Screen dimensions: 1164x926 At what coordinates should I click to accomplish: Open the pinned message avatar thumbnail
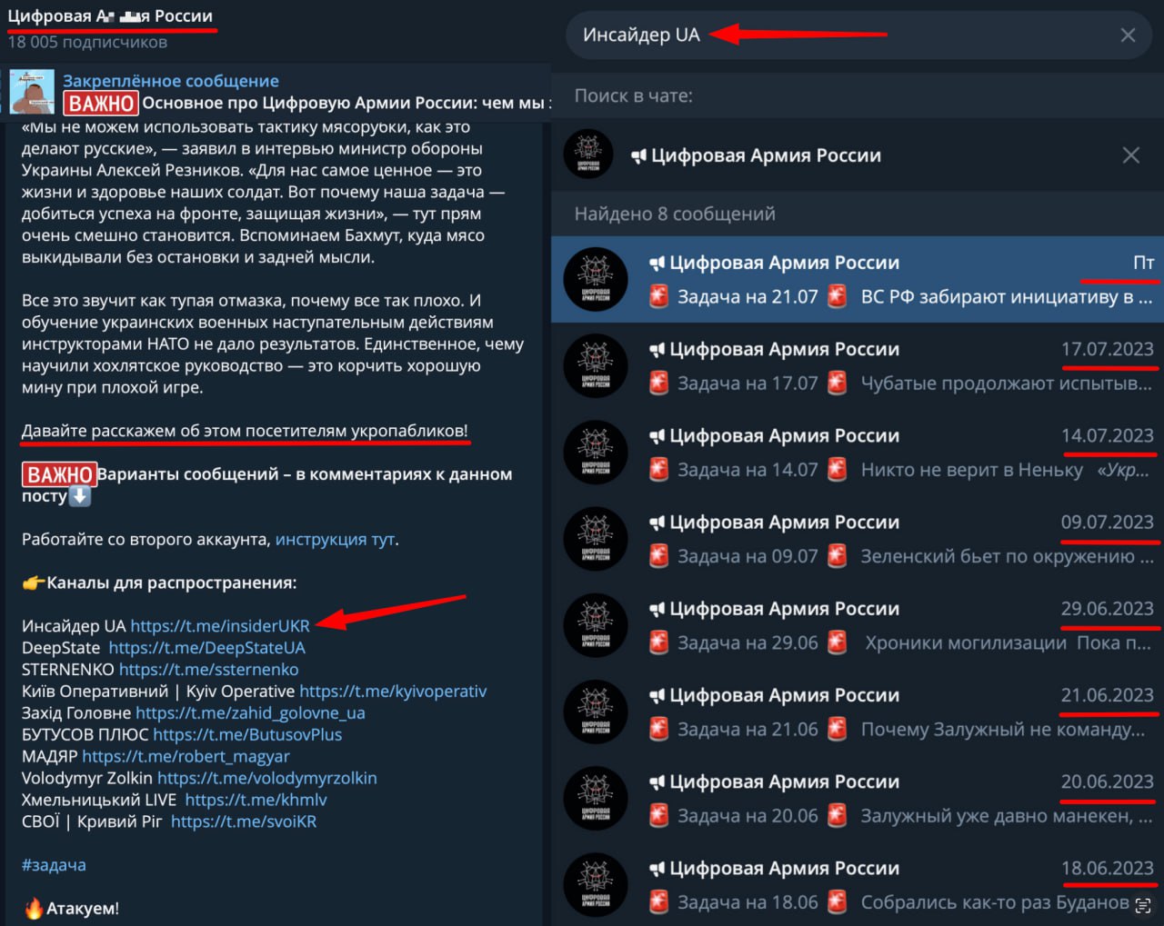click(x=32, y=92)
